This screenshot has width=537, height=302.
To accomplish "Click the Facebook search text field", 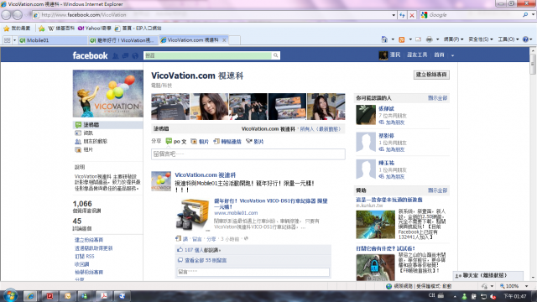I will point(207,55).
